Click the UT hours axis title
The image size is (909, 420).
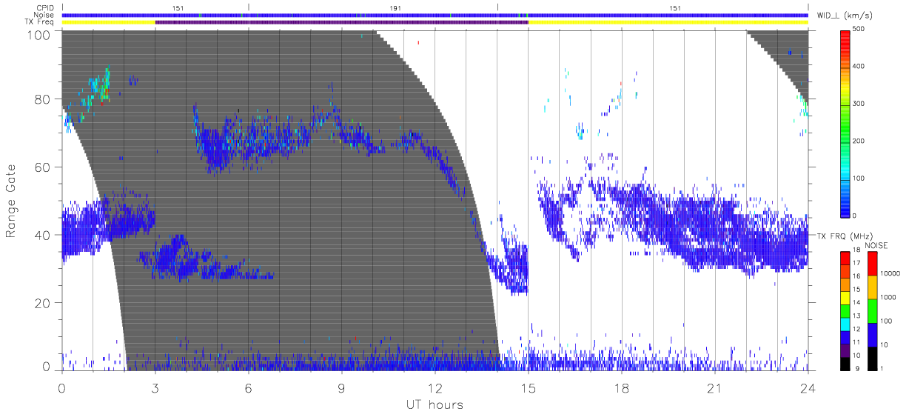[435, 404]
